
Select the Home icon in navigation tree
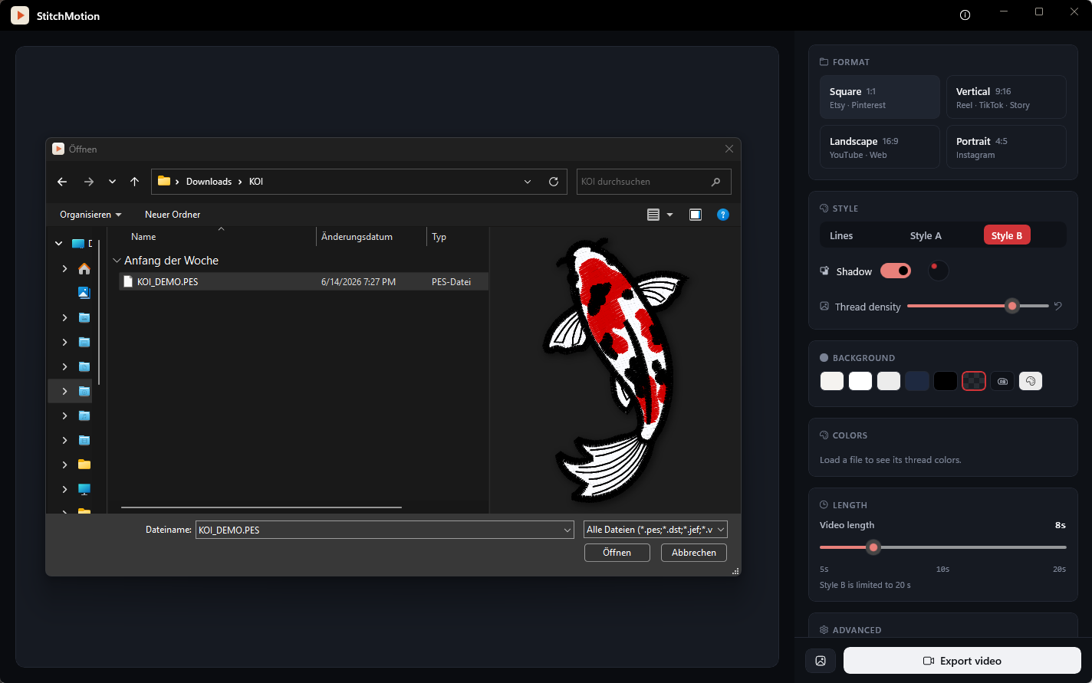pos(84,268)
